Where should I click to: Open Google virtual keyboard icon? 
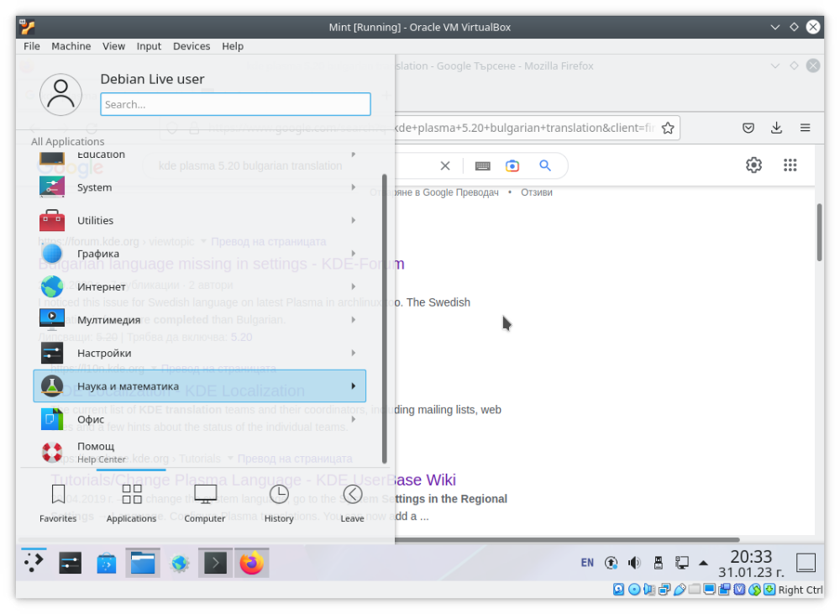point(482,165)
